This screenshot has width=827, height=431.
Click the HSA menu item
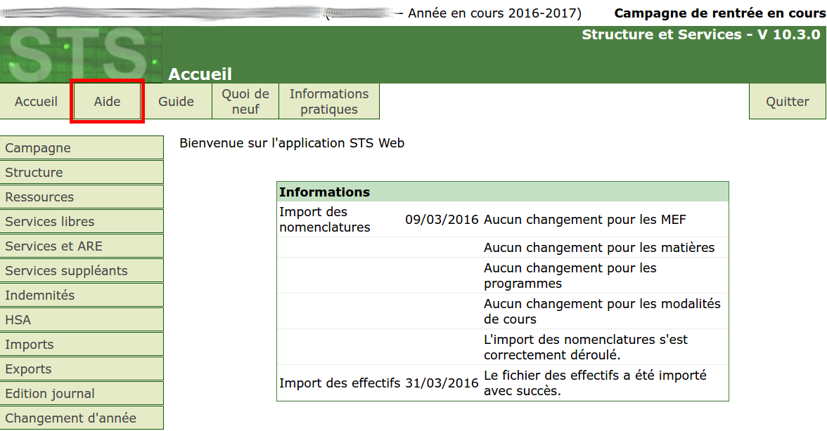(x=82, y=320)
